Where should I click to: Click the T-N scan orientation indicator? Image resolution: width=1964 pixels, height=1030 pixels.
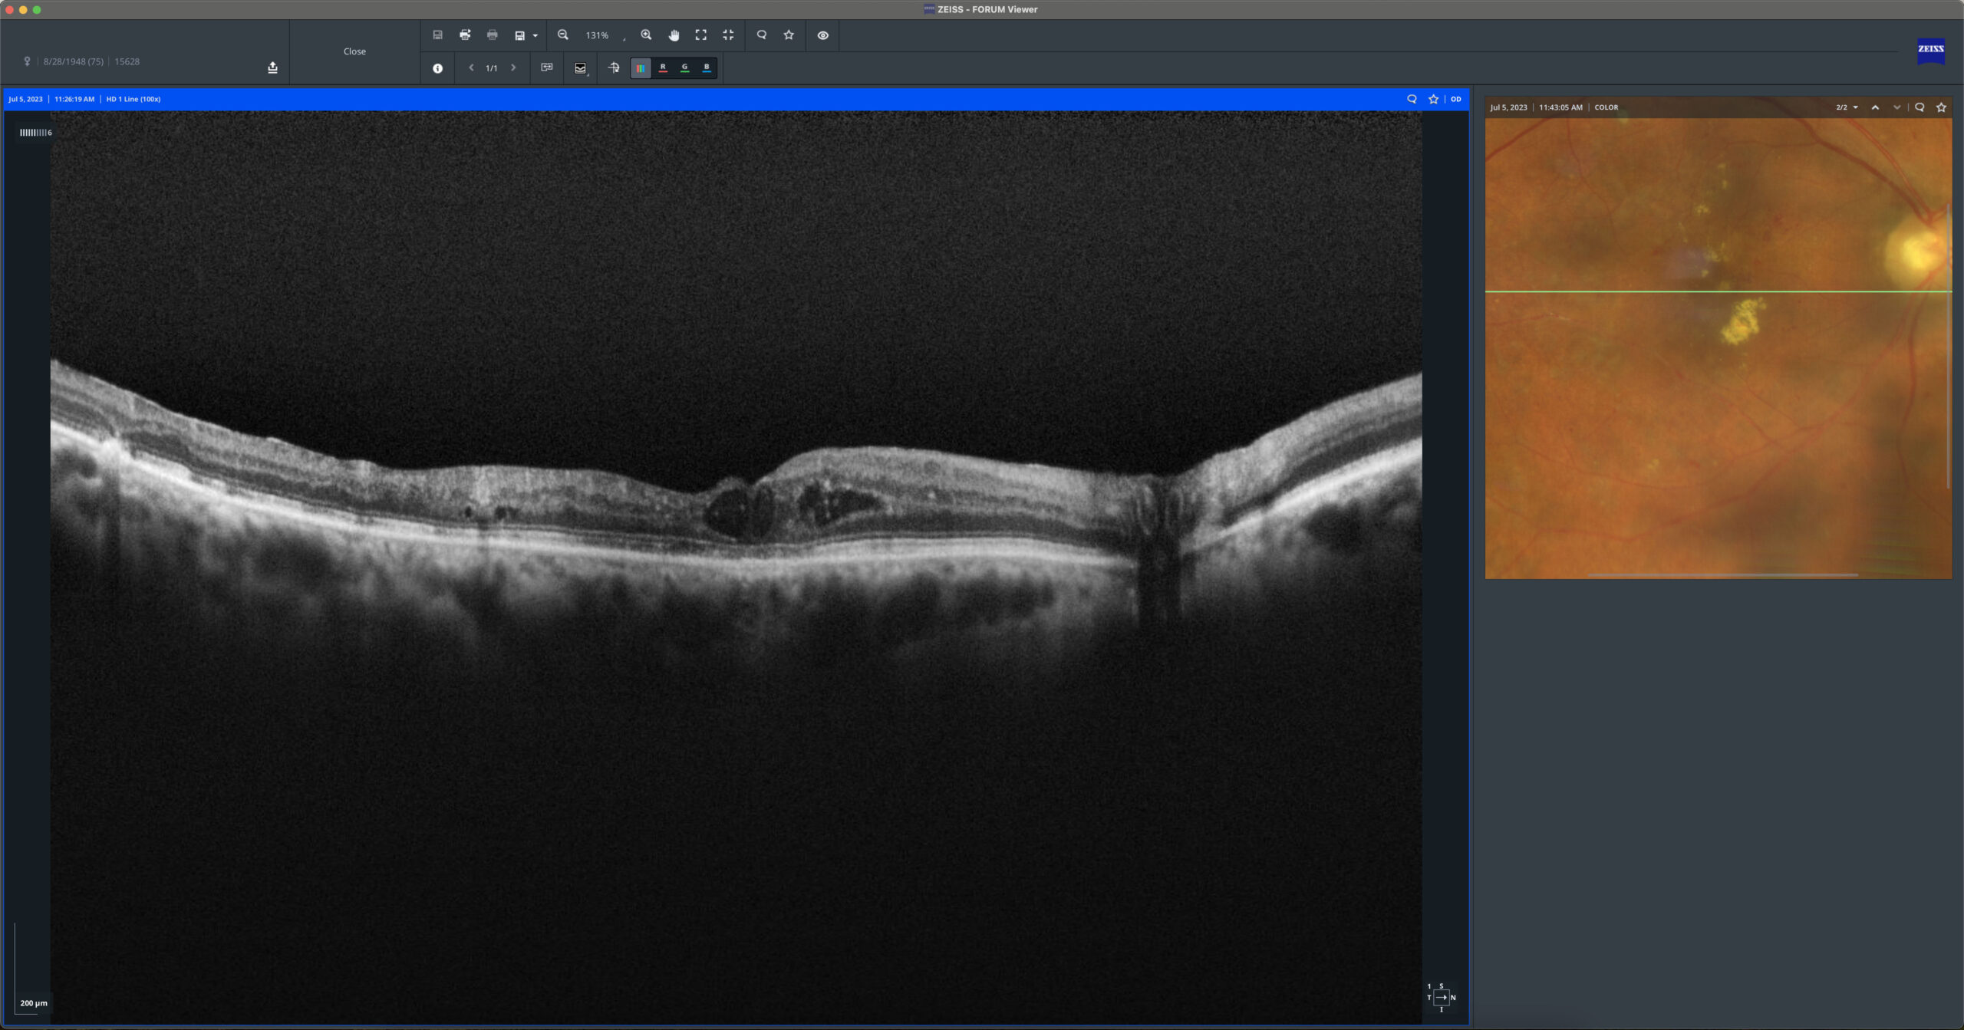point(1441,997)
